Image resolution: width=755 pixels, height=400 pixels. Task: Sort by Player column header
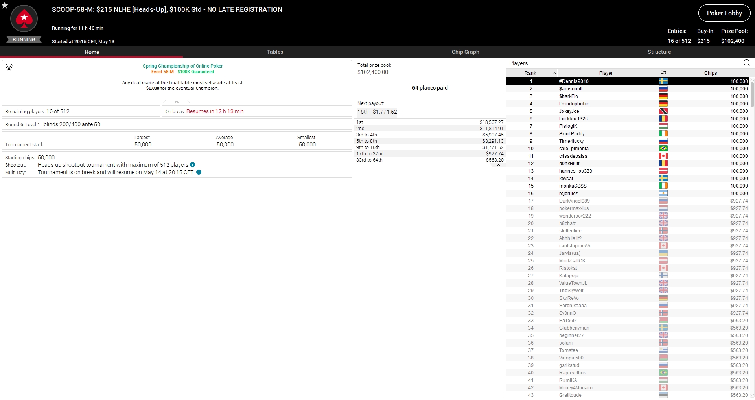coord(606,73)
